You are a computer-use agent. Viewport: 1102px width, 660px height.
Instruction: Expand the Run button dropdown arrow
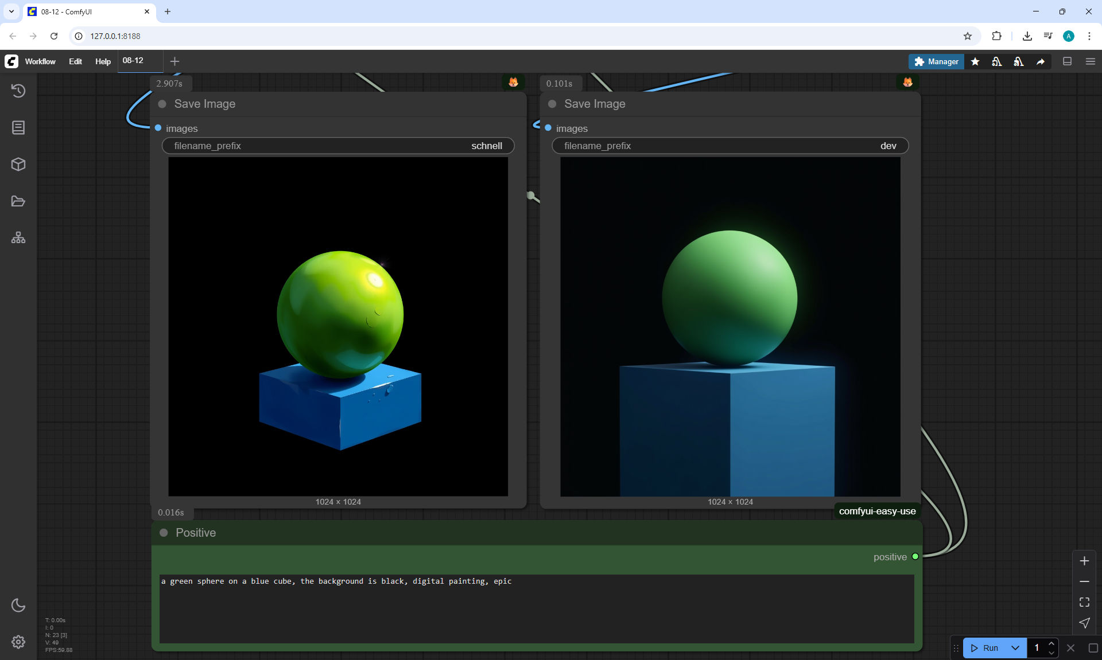coord(1015,648)
